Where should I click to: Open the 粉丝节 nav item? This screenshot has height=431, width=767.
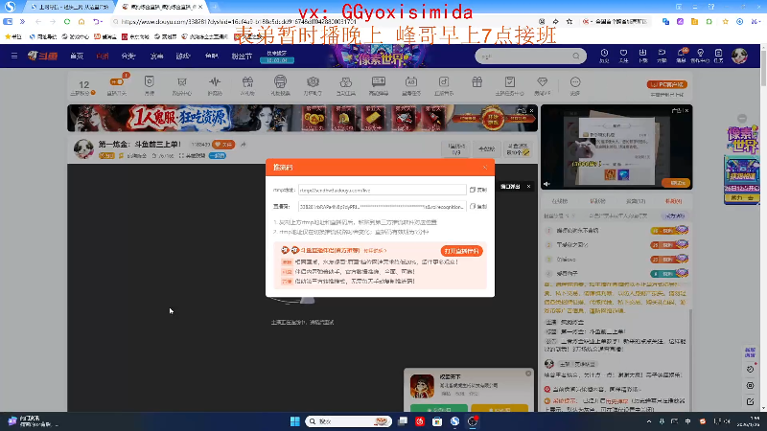coord(242,57)
